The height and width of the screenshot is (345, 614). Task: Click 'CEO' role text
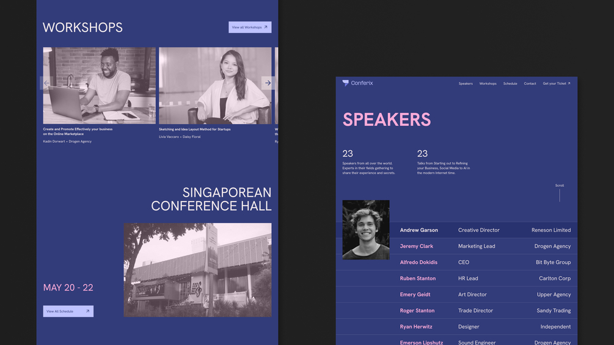tap(464, 262)
